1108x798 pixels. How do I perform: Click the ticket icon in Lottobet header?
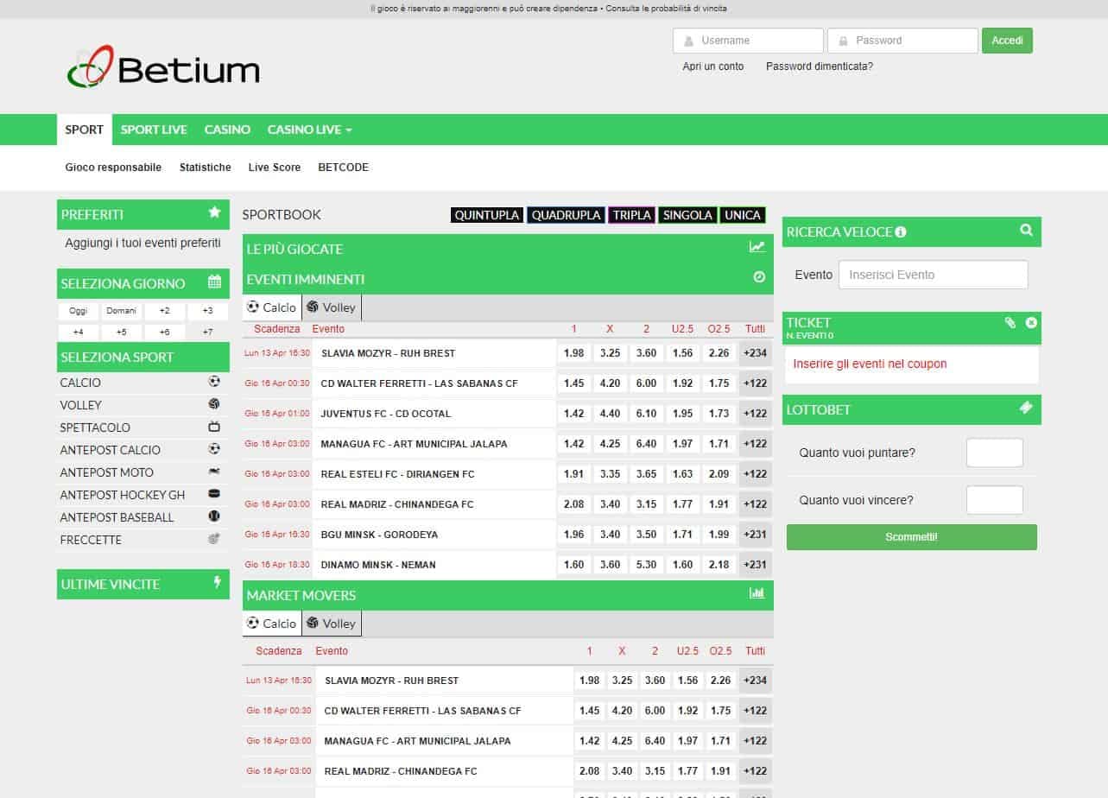pyautogui.click(x=1026, y=408)
